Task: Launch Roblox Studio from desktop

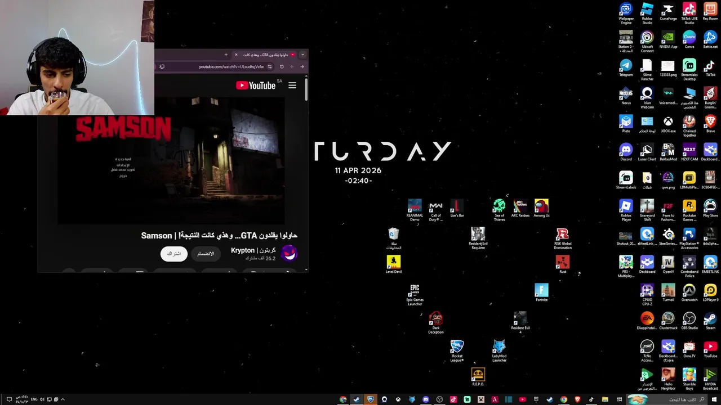Action: pos(647,13)
